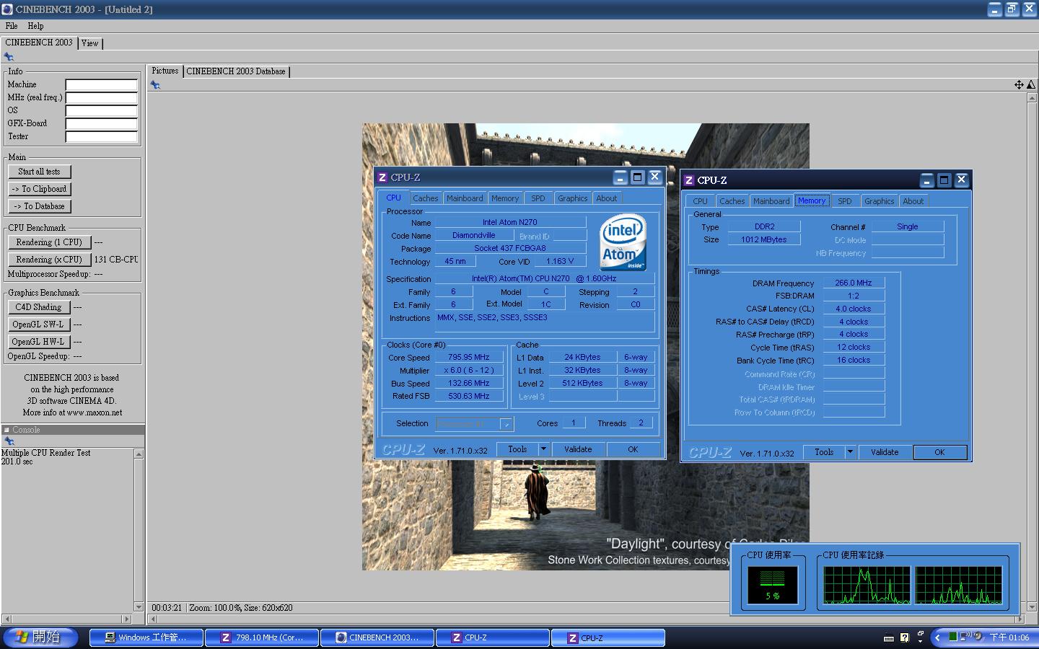Click the four-arrow move icon in the picture viewer
The height and width of the screenshot is (649, 1039).
tap(1019, 85)
